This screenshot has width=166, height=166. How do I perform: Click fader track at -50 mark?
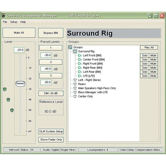tap(20, 110)
